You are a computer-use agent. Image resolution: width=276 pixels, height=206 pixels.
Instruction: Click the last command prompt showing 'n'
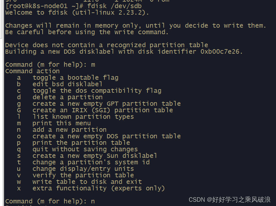[x=50, y=201]
